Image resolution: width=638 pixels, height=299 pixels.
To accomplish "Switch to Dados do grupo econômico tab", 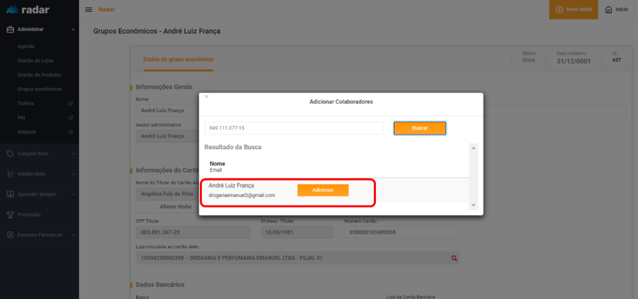I will pyautogui.click(x=178, y=60).
